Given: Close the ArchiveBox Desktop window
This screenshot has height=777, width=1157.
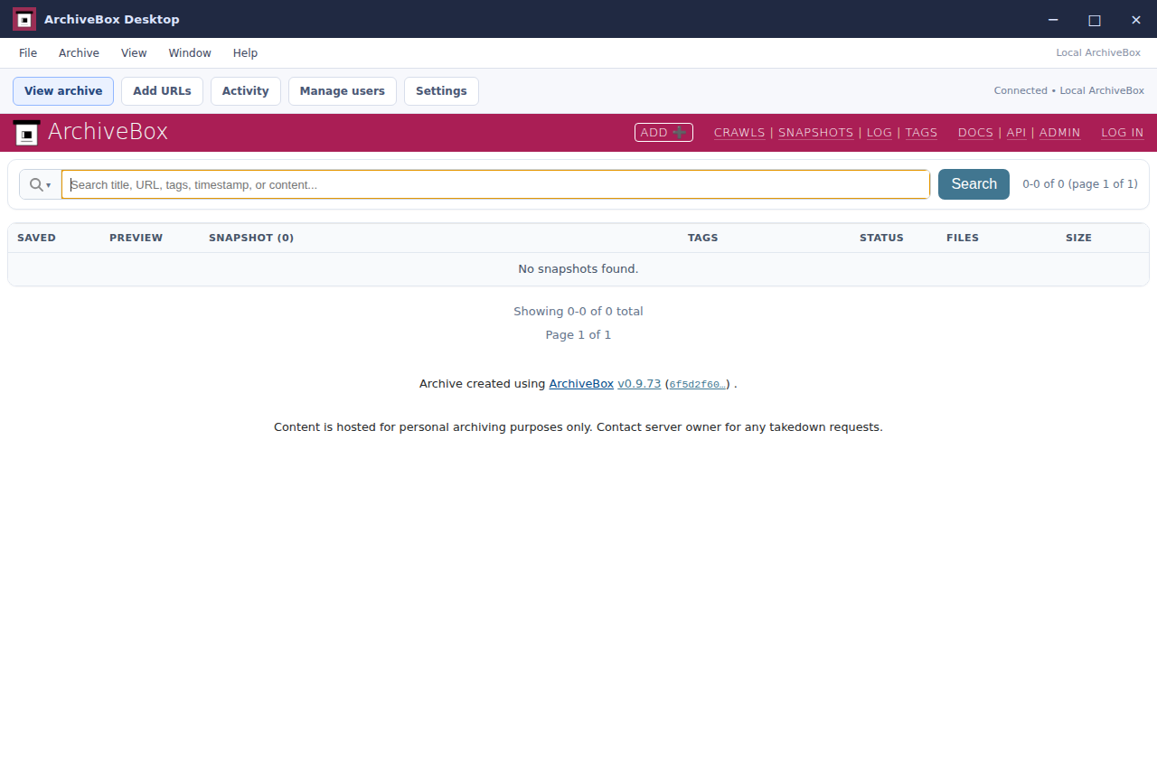Looking at the screenshot, I should point(1136,20).
